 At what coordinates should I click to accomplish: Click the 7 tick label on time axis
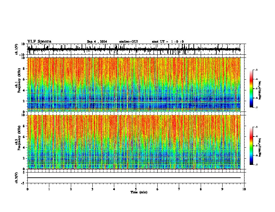click(x=179, y=189)
